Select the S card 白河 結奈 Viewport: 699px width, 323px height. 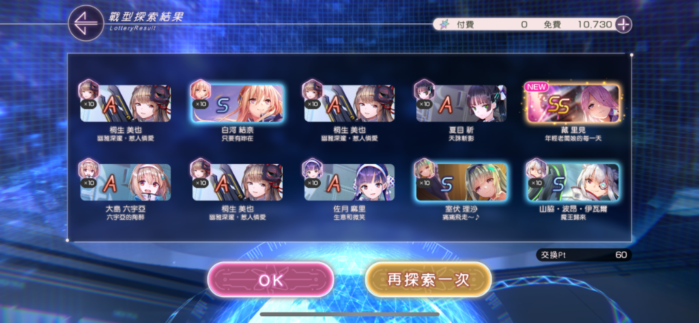(x=238, y=104)
